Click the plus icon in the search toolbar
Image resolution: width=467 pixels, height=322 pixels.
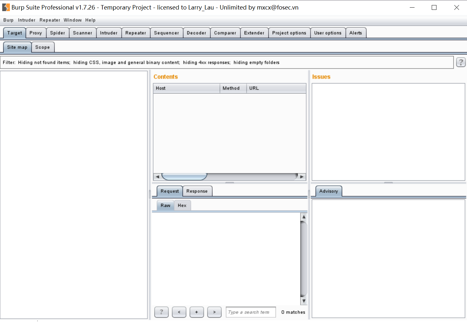pyautogui.click(x=196, y=312)
